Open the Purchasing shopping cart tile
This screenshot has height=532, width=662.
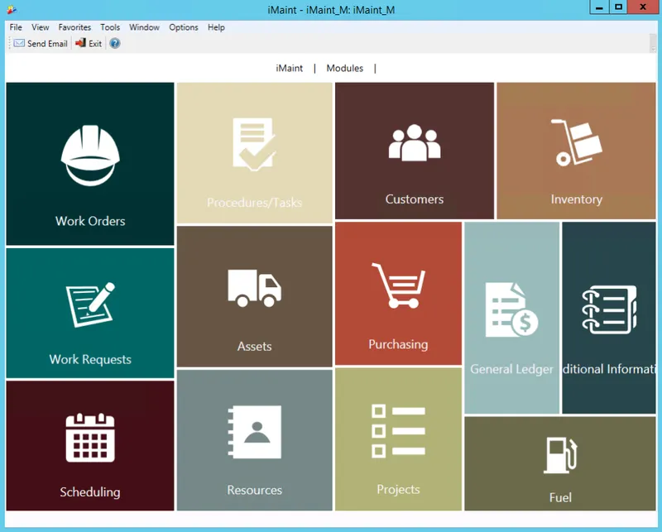tap(398, 294)
